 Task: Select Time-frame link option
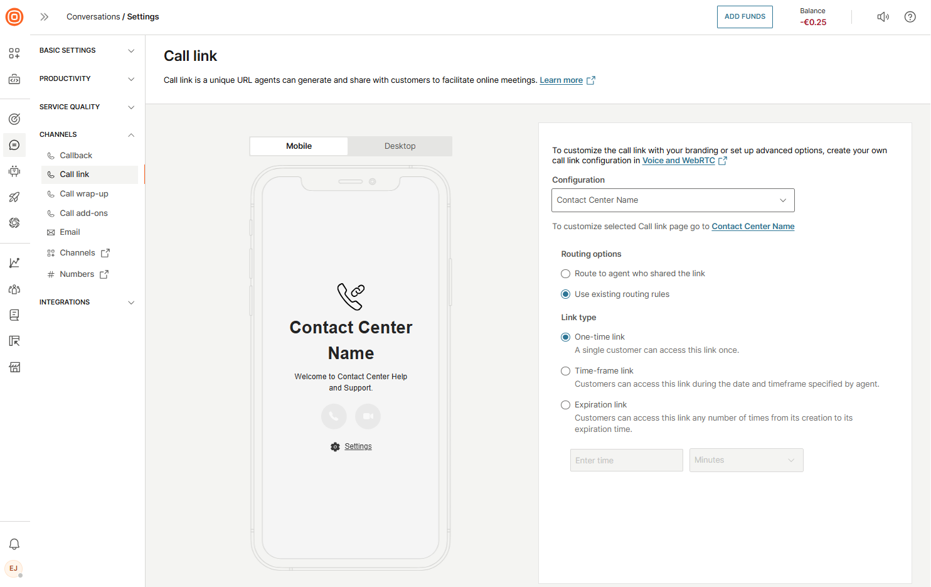[x=566, y=371]
